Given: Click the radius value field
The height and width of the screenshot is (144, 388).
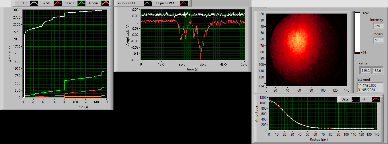Looking at the screenshot, I should [x=378, y=40].
